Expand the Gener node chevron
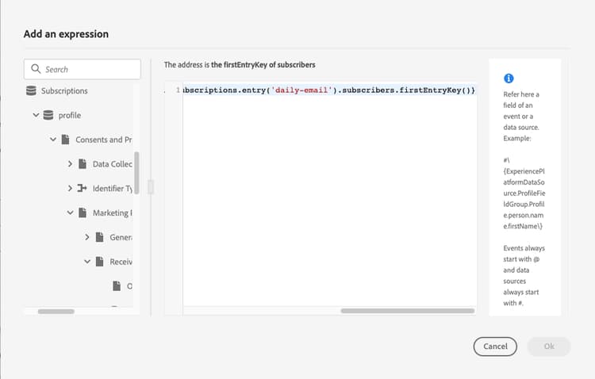Screen dimensions: 595x379 (x=87, y=237)
